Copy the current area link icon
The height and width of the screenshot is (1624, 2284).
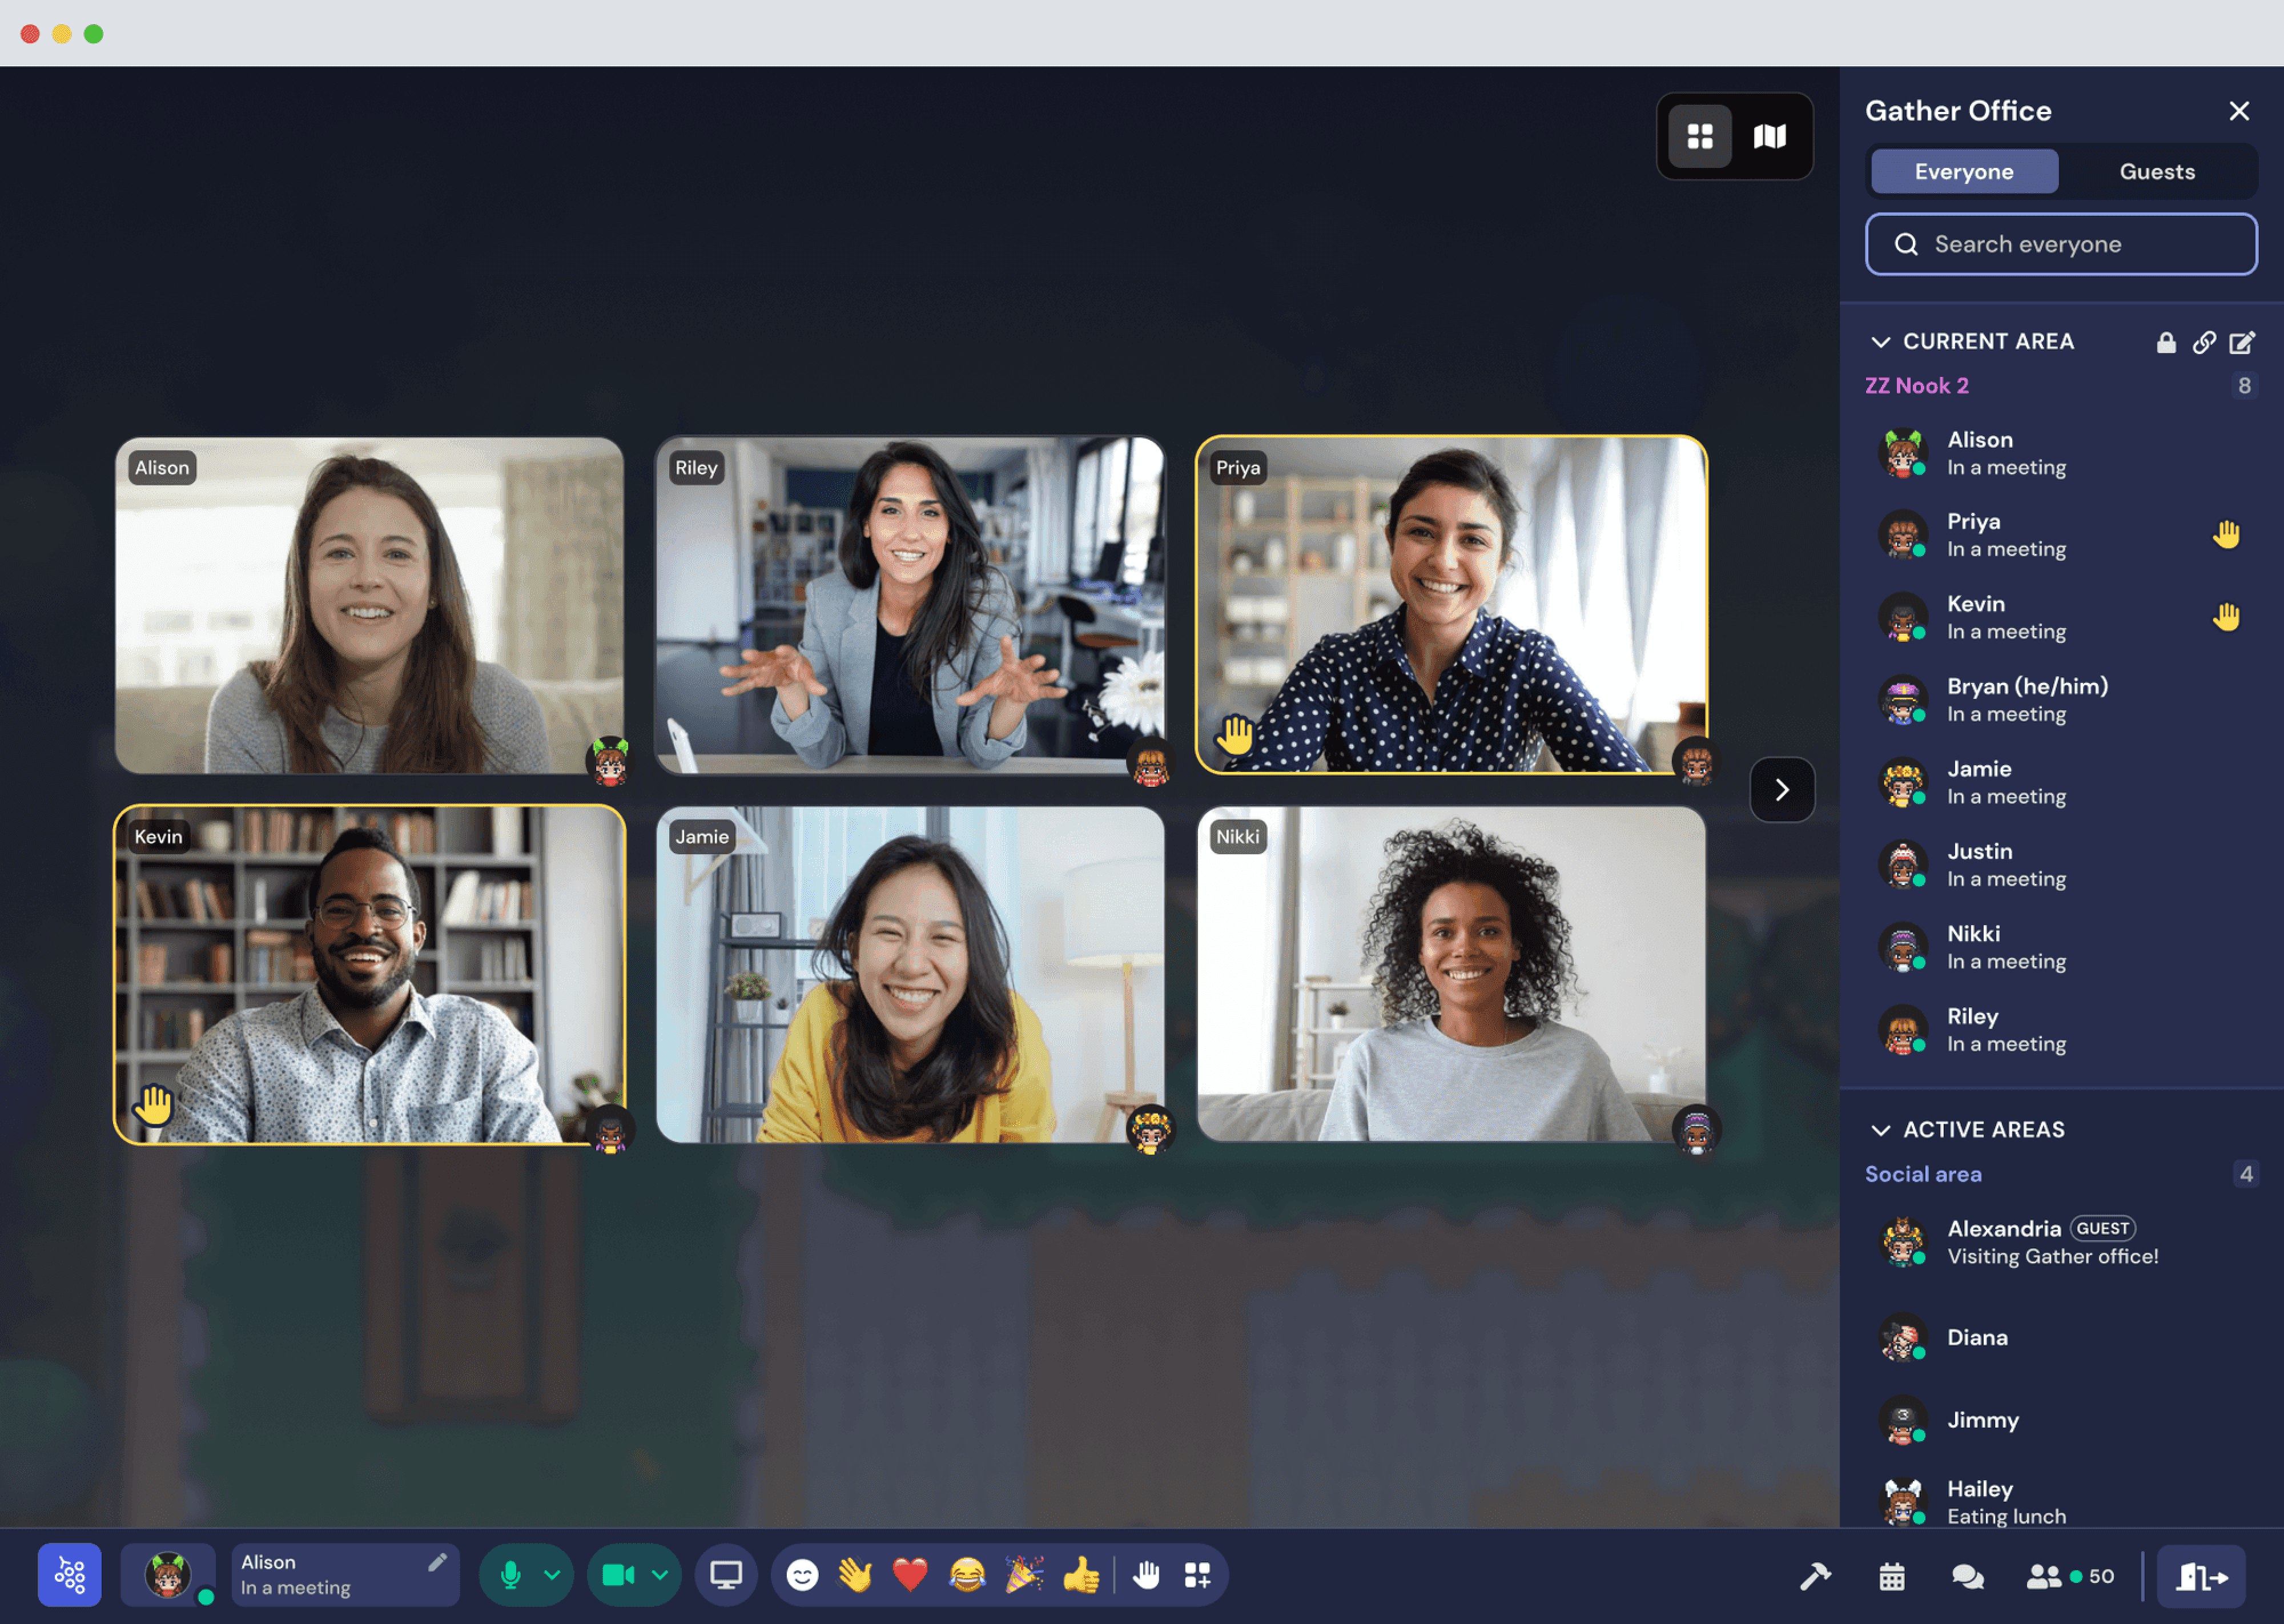[2203, 342]
